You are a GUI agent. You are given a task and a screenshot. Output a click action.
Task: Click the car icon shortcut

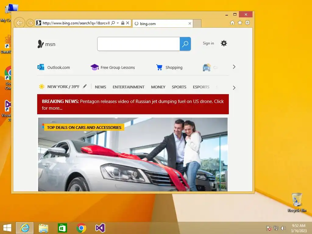point(207,67)
